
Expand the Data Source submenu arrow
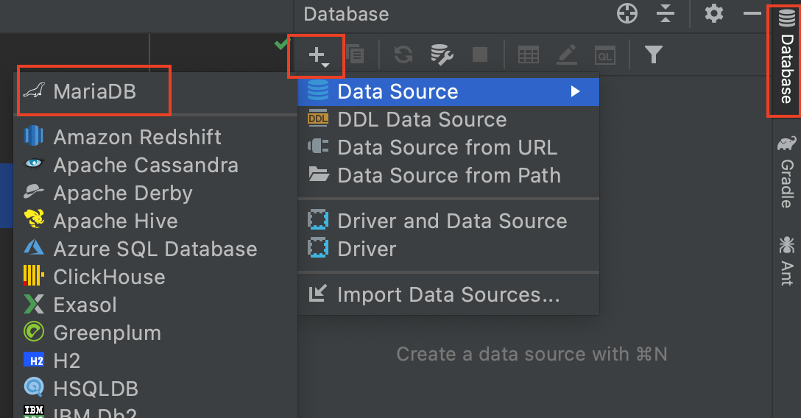[x=575, y=91]
